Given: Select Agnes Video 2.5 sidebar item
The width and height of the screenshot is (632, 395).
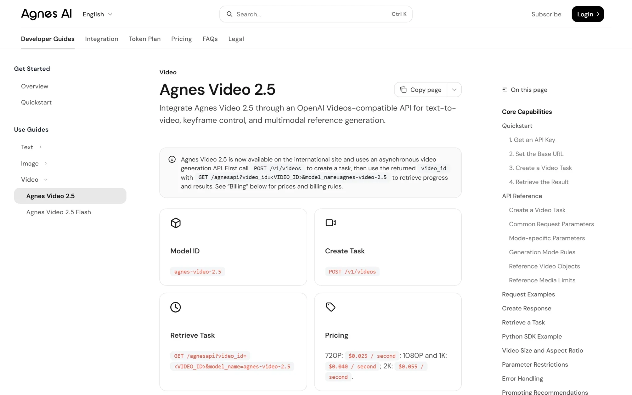Looking at the screenshot, I should pos(70,196).
